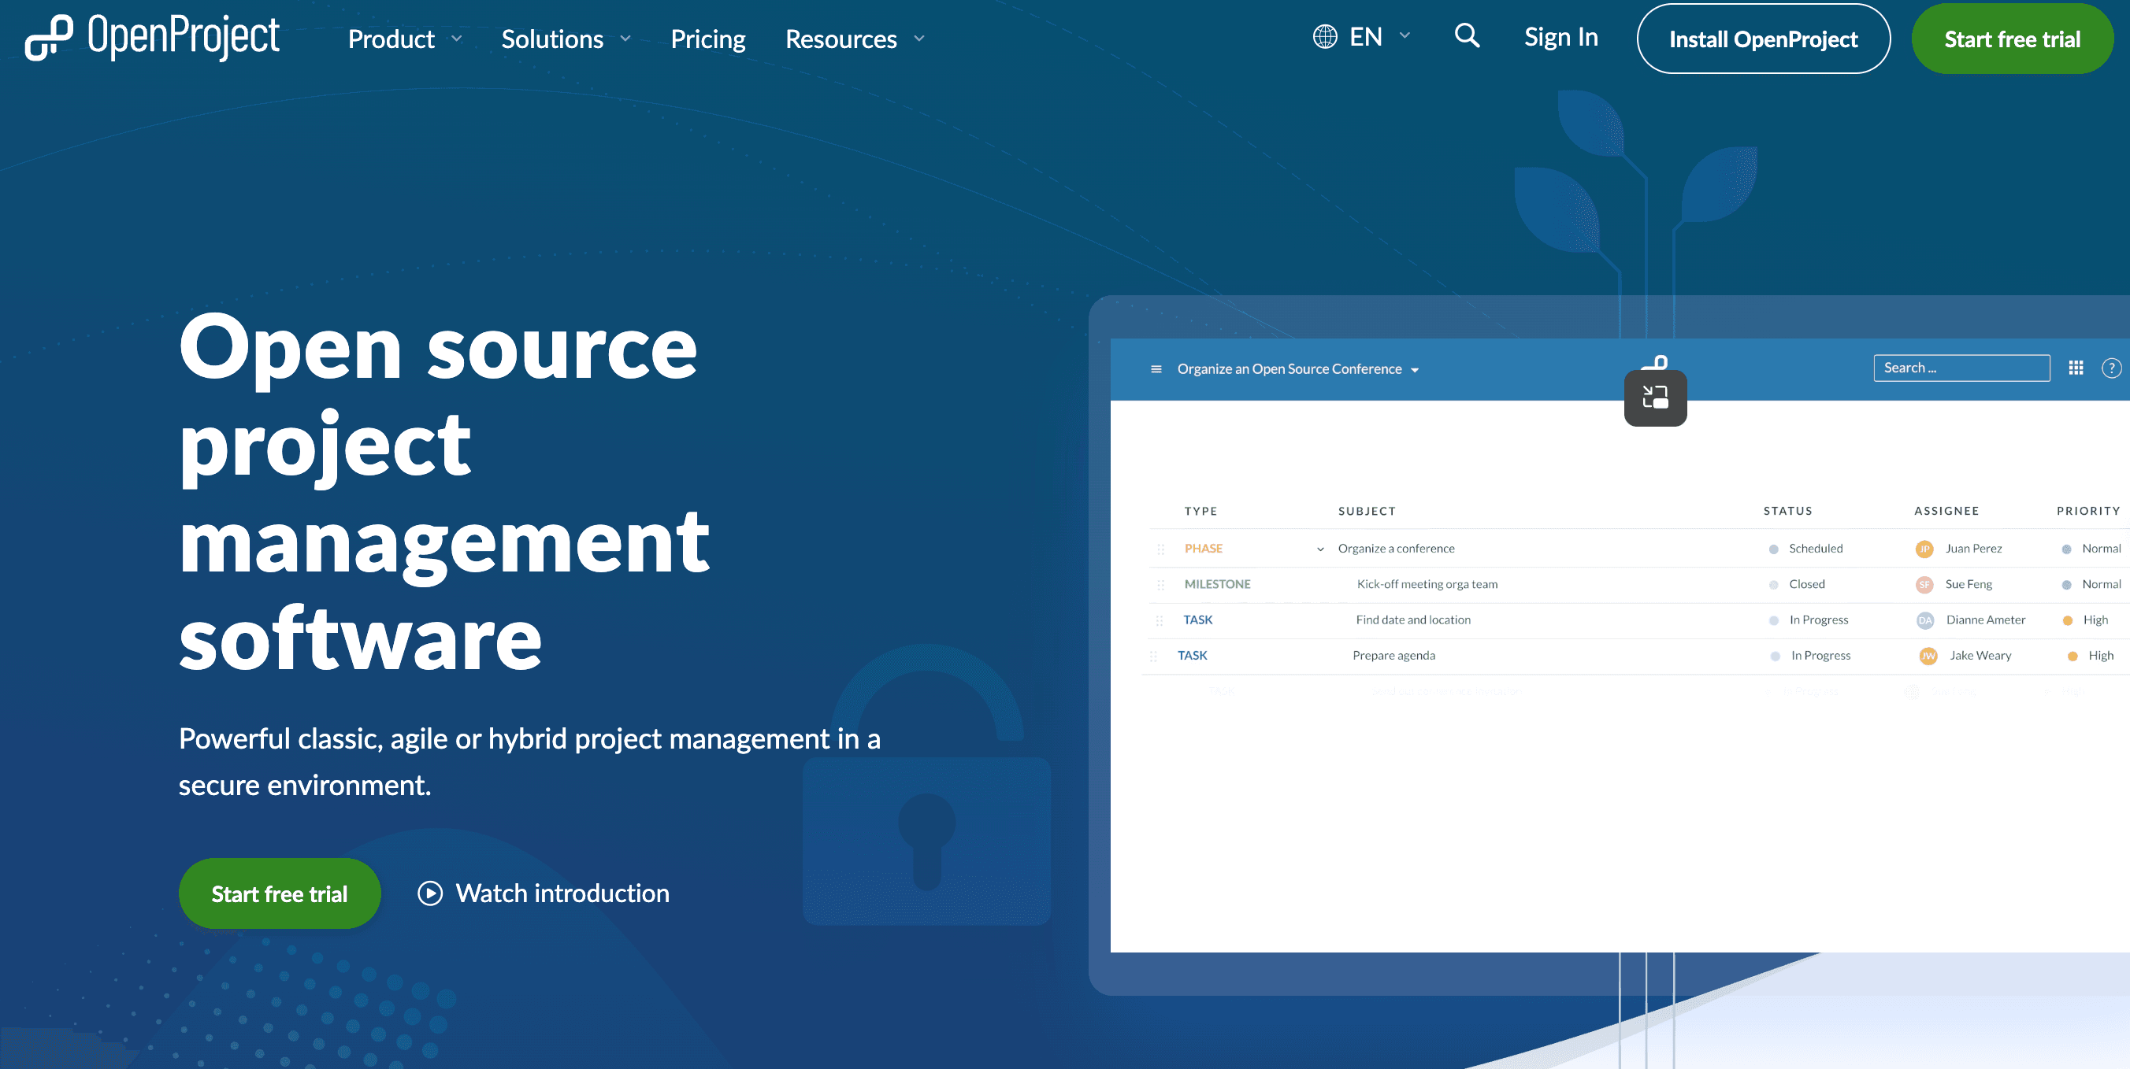2130x1069 pixels.
Task: Click Jake Weary avatar icon
Action: (1928, 655)
